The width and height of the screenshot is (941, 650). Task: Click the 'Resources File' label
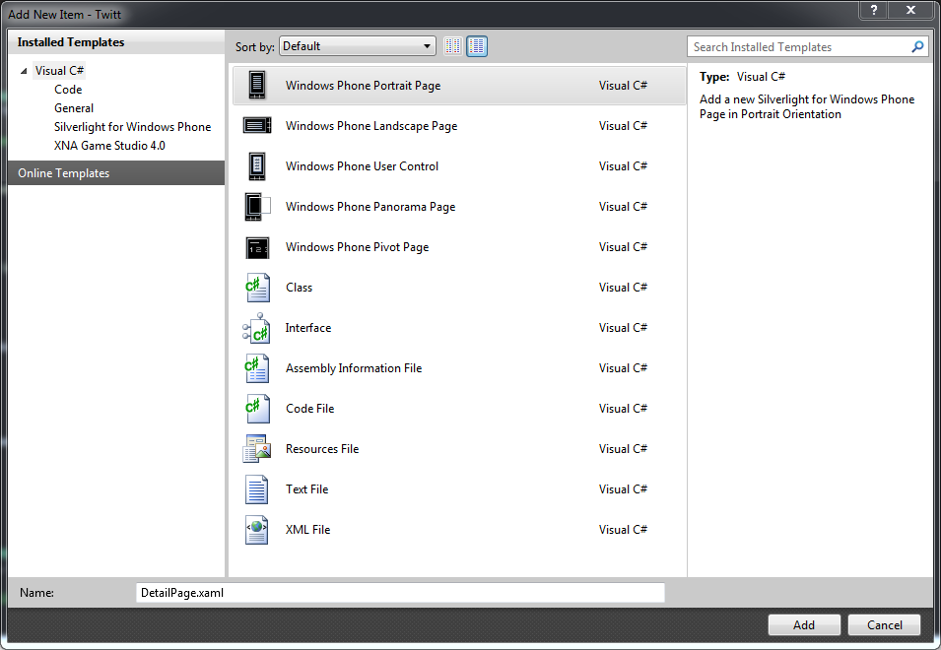tap(322, 448)
